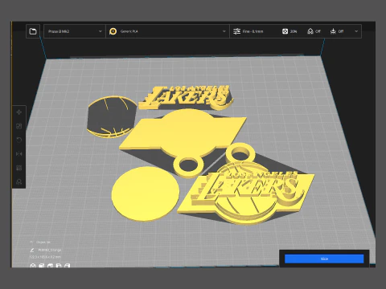Select the Support Blocker tool

click(19, 181)
